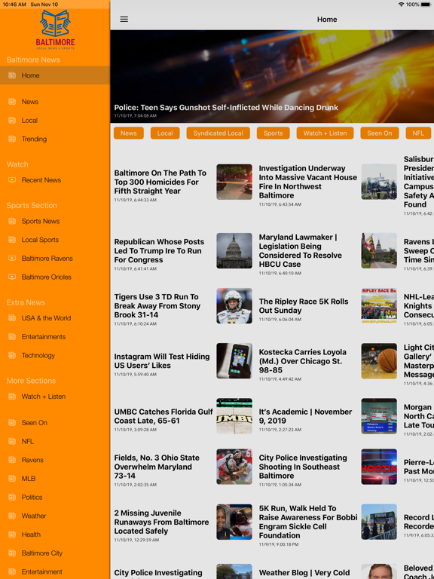This screenshot has width=434, height=579.
Task: Open Entertainment at sidebar bottom
Action: pos(55,571)
